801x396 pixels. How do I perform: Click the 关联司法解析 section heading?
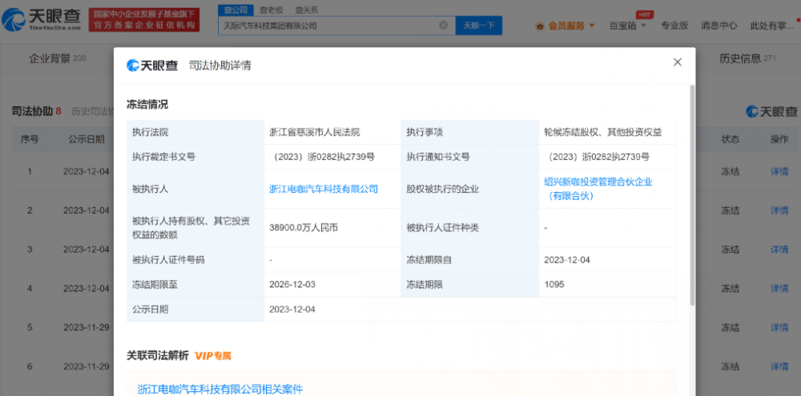click(x=157, y=355)
